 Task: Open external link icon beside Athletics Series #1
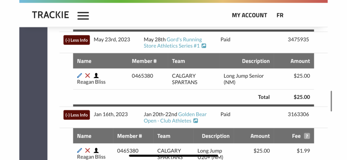(204, 46)
